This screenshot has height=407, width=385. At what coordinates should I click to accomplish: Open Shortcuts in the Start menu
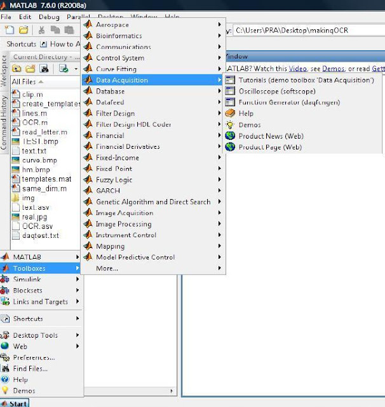(x=40, y=319)
